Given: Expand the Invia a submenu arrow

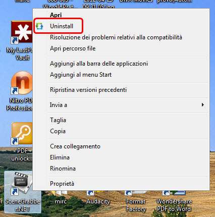Looking at the screenshot, I should (x=203, y=105).
